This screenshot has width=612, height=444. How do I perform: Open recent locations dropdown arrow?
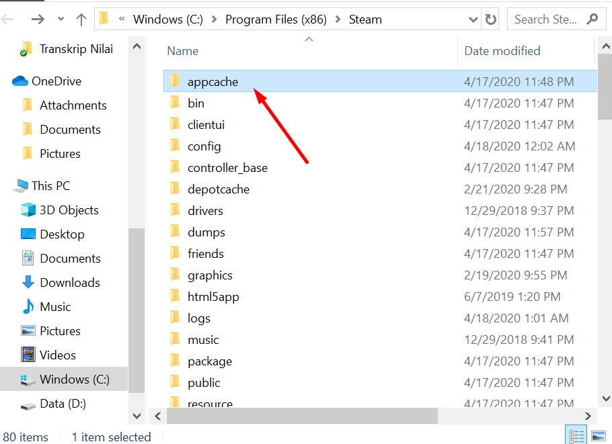pyautogui.click(x=61, y=19)
